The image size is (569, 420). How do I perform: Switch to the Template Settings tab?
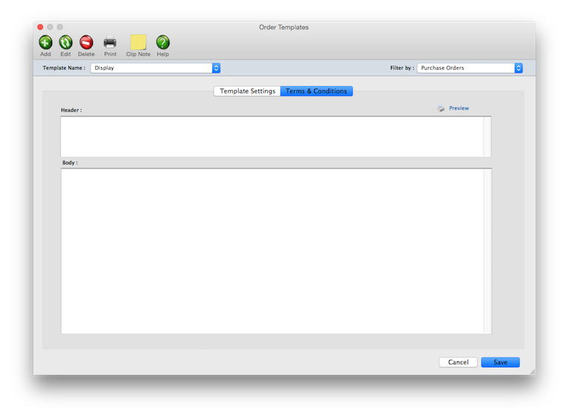pyautogui.click(x=247, y=91)
